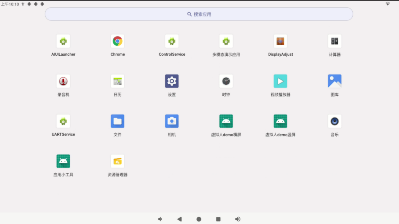Open the 资源管理器 resource manager

click(x=118, y=161)
